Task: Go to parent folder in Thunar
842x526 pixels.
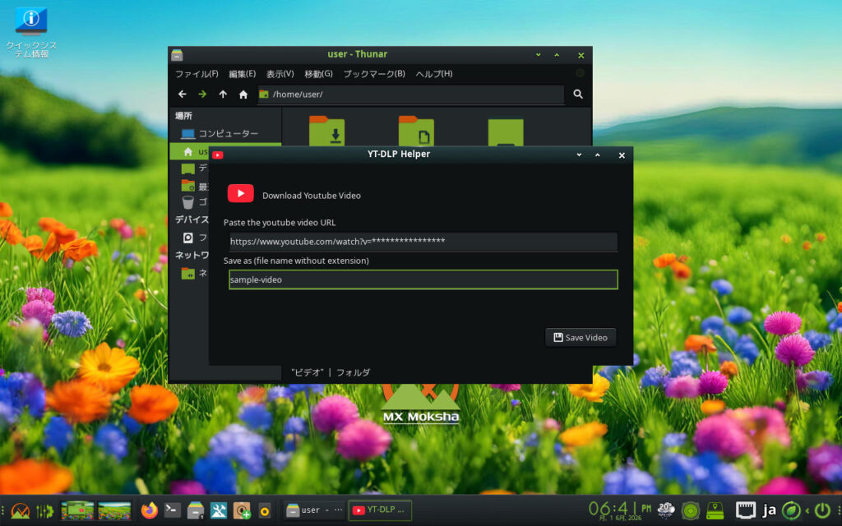Action: click(223, 94)
